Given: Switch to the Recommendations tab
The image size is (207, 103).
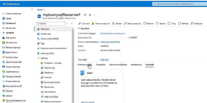Looking at the screenshot, I should point(118,65).
